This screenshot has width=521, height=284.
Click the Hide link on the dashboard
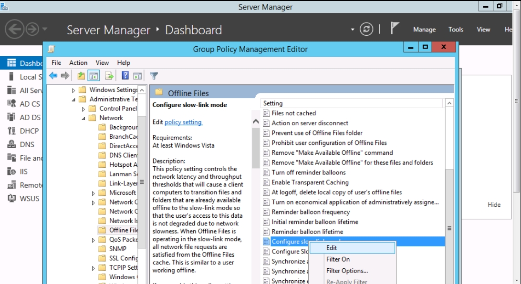click(x=494, y=205)
